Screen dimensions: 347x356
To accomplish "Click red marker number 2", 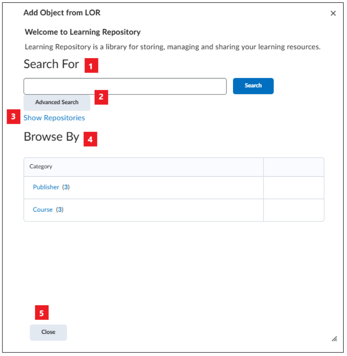I will (x=101, y=97).
